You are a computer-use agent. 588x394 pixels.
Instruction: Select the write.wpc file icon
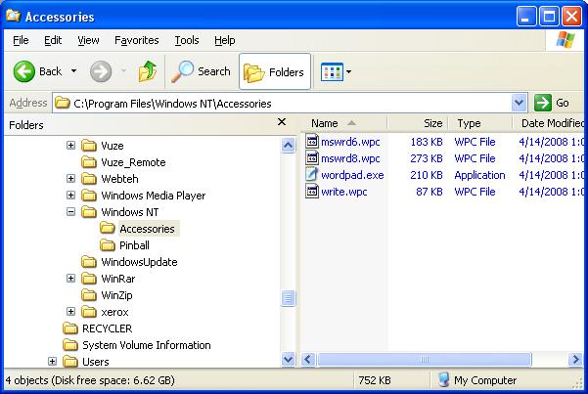coord(312,192)
